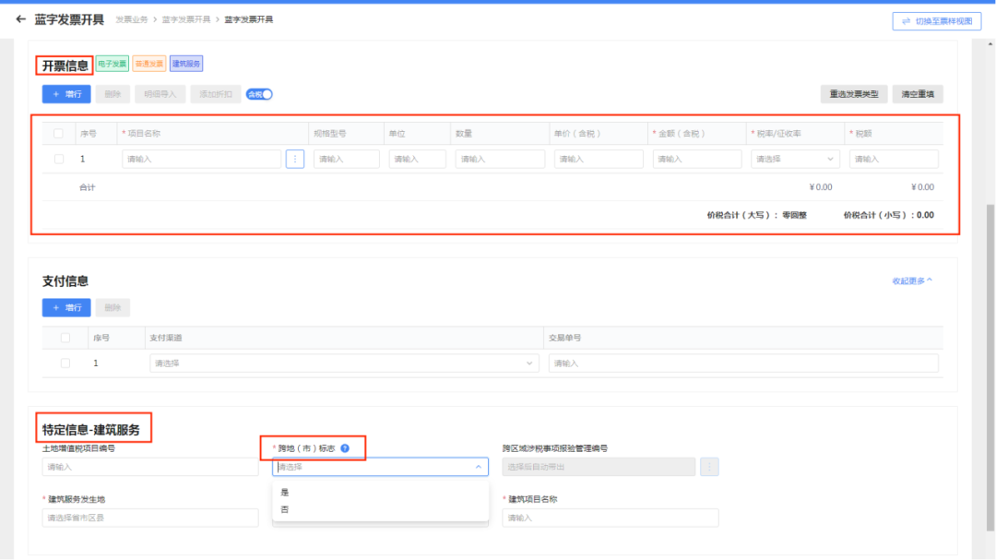Switch to invoice view with 切换至票样视图
This screenshot has height=560, width=996.
click(x=937, y=21)
